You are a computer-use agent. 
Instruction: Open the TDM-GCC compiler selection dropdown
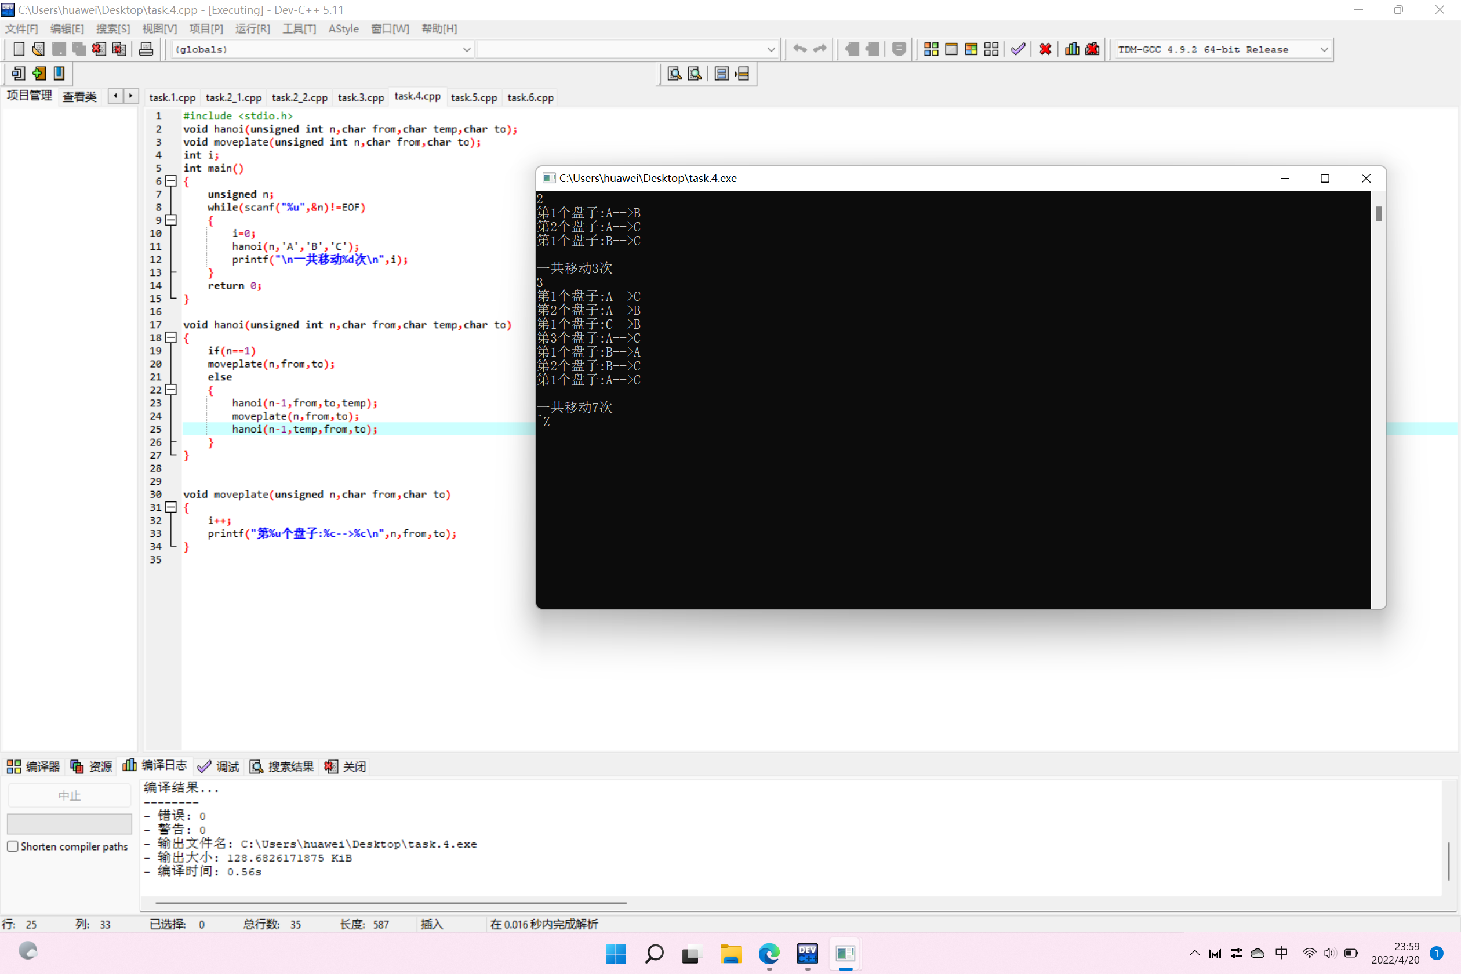pos(1324,50)
